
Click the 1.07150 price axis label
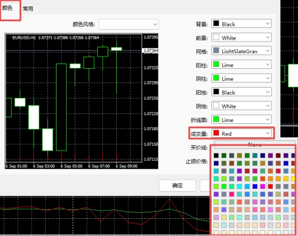click(151, 144)
